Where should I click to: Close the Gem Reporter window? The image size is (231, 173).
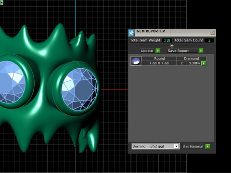pyautogui.click(x=213, y=33)
